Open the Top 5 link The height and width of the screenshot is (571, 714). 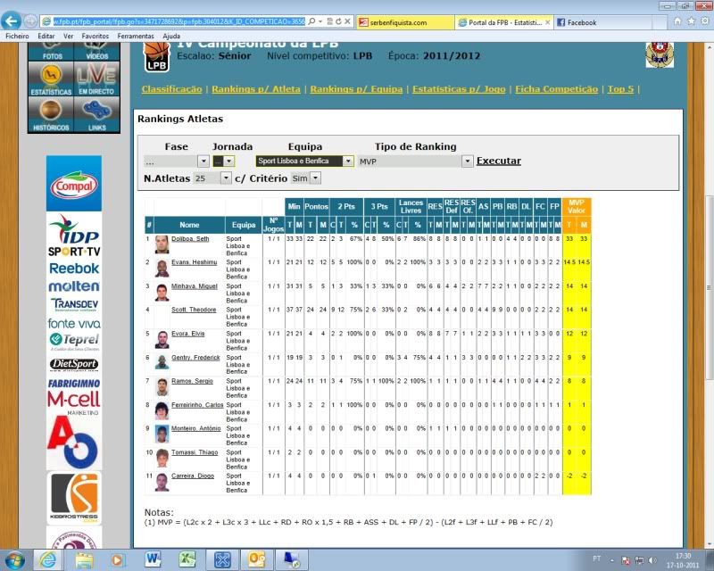[x=620, y=89]
